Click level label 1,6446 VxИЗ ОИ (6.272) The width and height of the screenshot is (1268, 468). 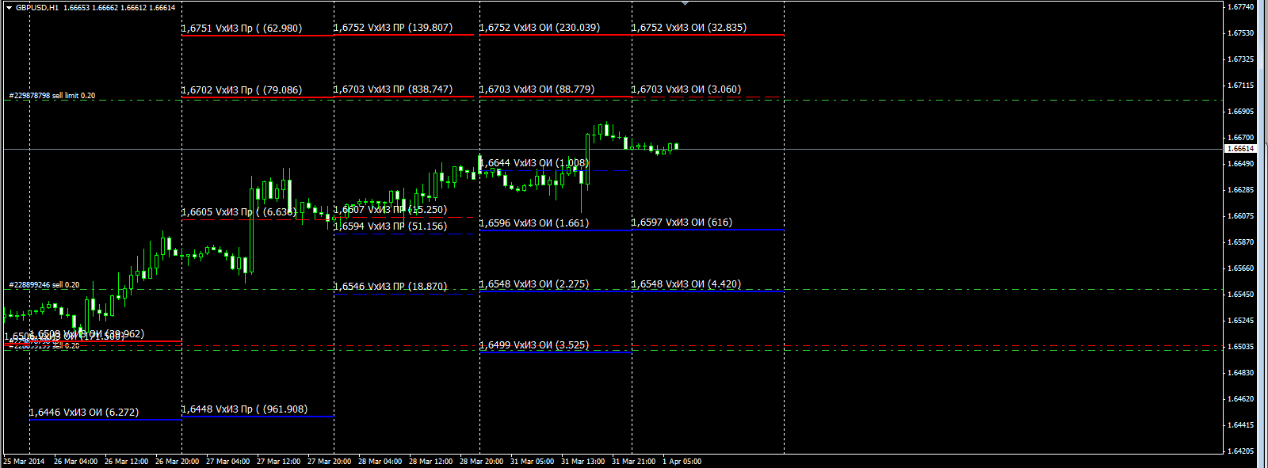click(84, 413)
